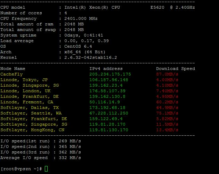Click the Number of cores label
This screenshot has width=219, height=174.
coord(21,13)
